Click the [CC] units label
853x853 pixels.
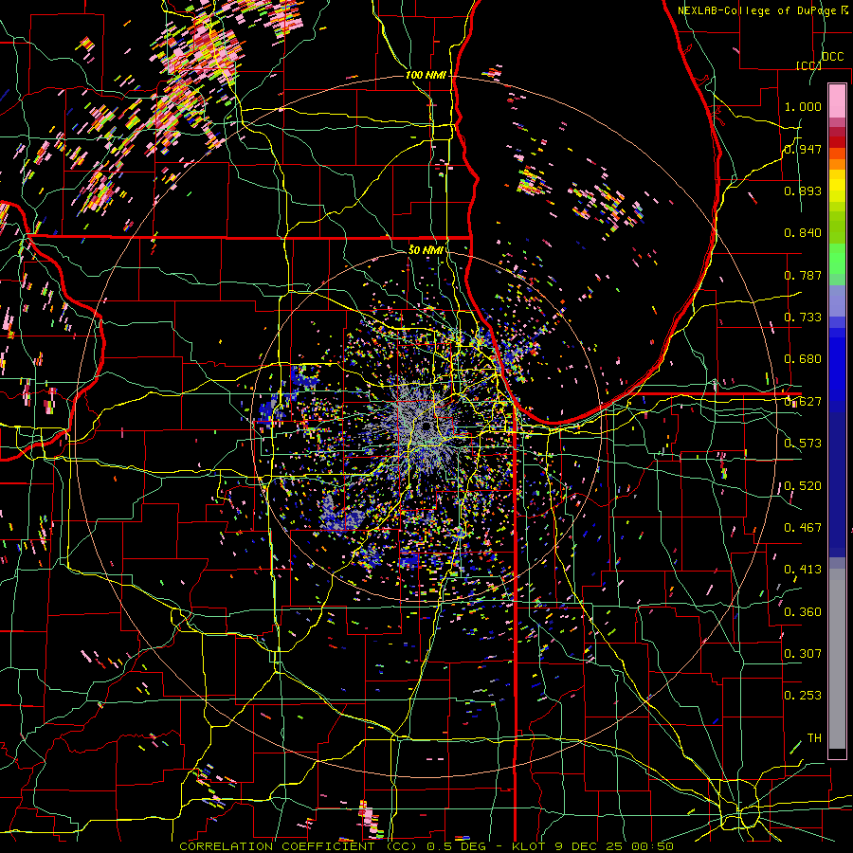point(809,65)
